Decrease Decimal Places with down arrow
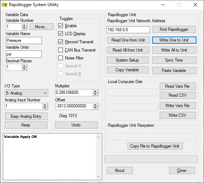Viewport: 204px width, 183px height. pos(24,69)
